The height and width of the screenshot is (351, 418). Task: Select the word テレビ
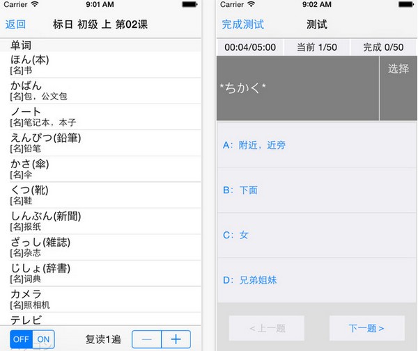click(100, 319)
